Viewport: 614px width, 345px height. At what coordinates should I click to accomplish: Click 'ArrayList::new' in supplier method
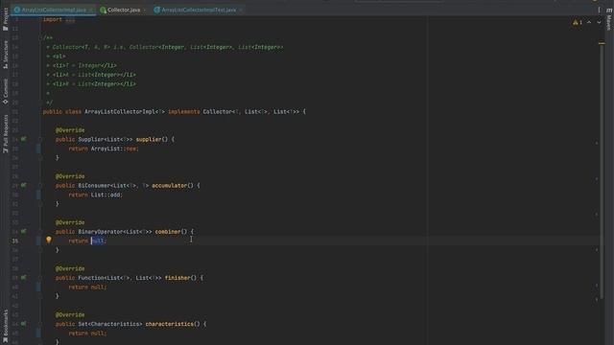(114, 149)
